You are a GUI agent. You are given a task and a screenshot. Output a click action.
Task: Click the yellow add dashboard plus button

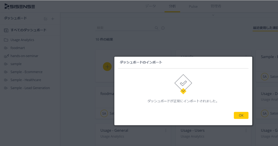pyautogui.click(x=107, y=67)
